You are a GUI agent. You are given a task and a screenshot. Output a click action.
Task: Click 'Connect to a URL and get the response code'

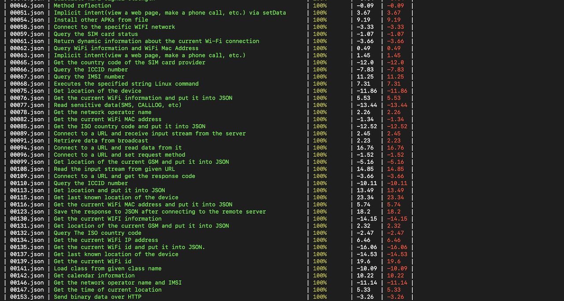tap(124, 176)
